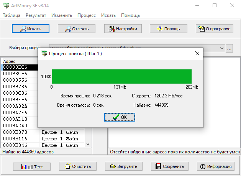
Task: Open the Искать menu in menu bar
Action: tap(108, 15)
